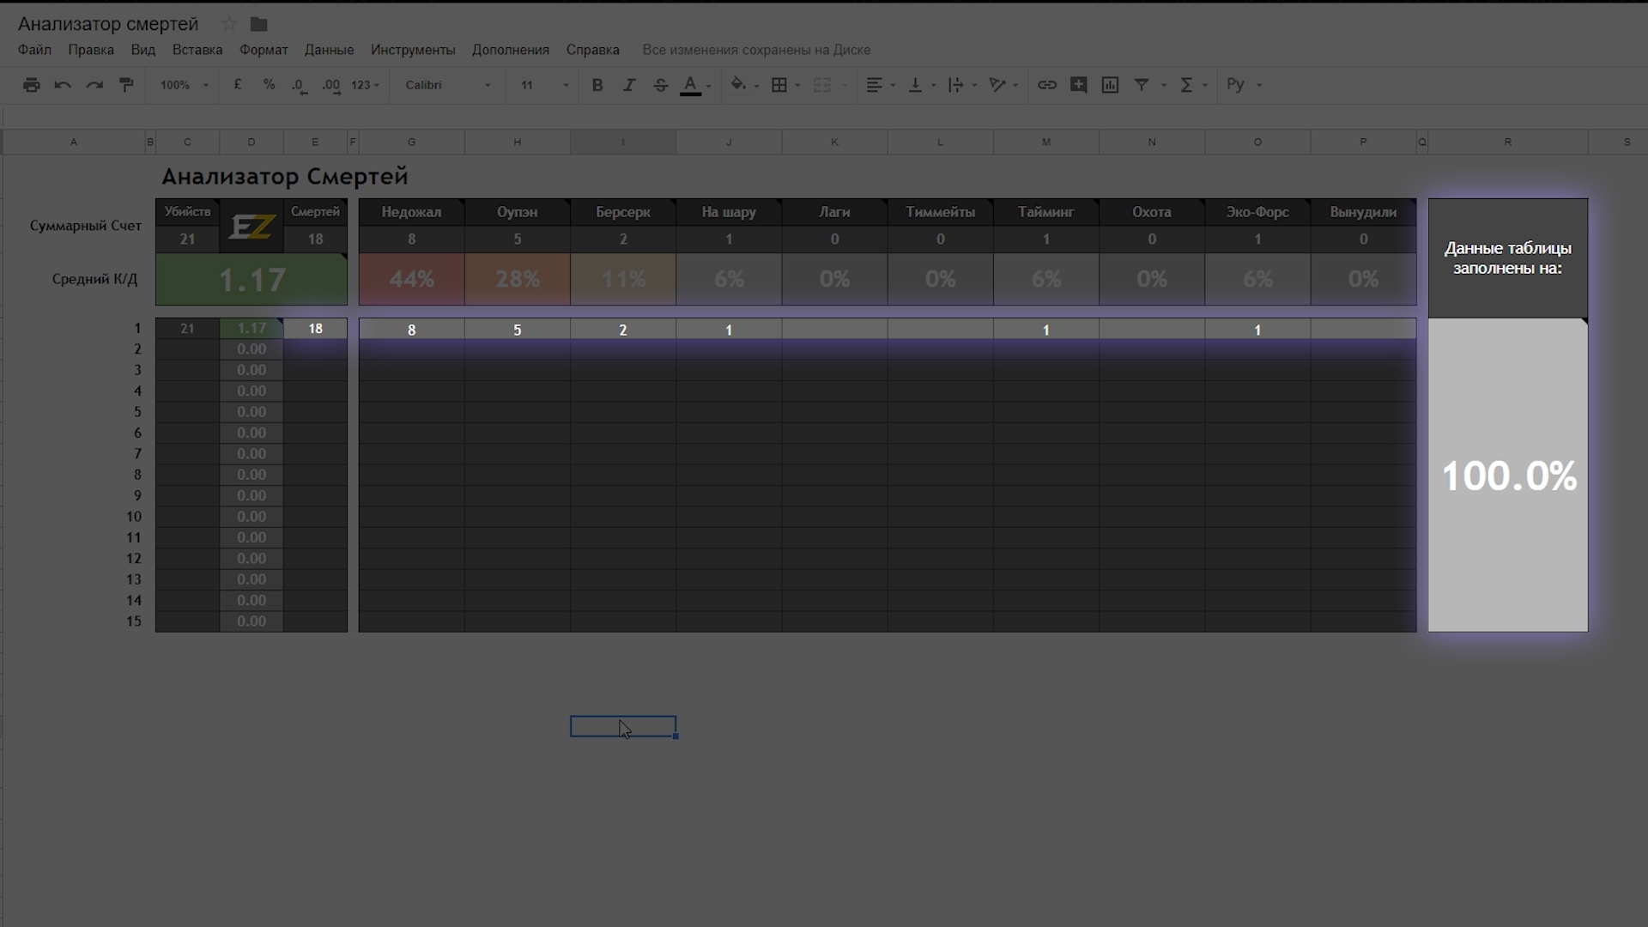Click the average K/D 1.17 cell
The width and height of the screenshot is (1648, 927).
coord(251,280)
